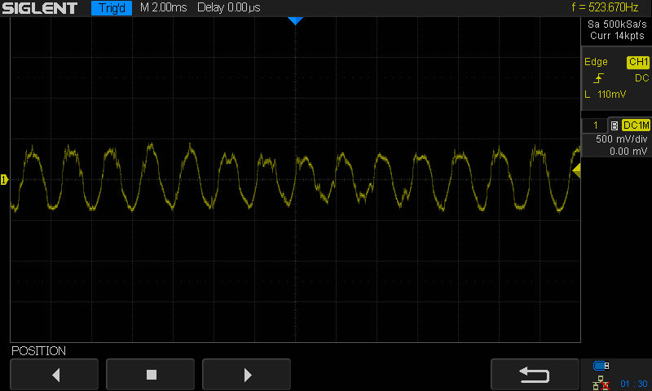
Task: Click the SIGLENT logo
Action: pyautogui.click(x=39, y=8)
